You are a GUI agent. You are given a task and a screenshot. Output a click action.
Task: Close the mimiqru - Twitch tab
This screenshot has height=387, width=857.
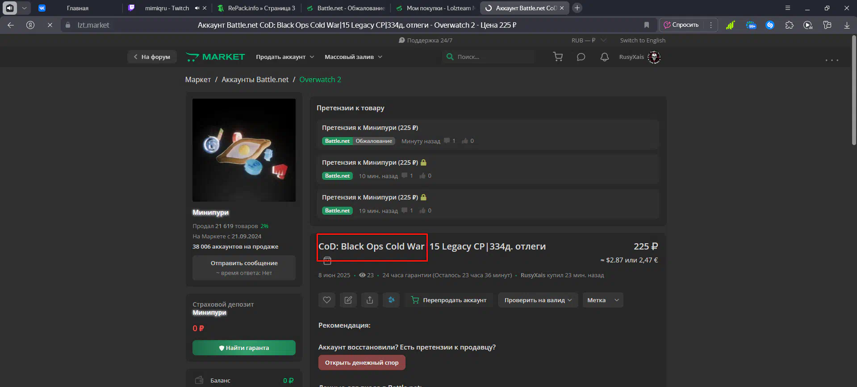pyautogui.click(x=205, y=8)
